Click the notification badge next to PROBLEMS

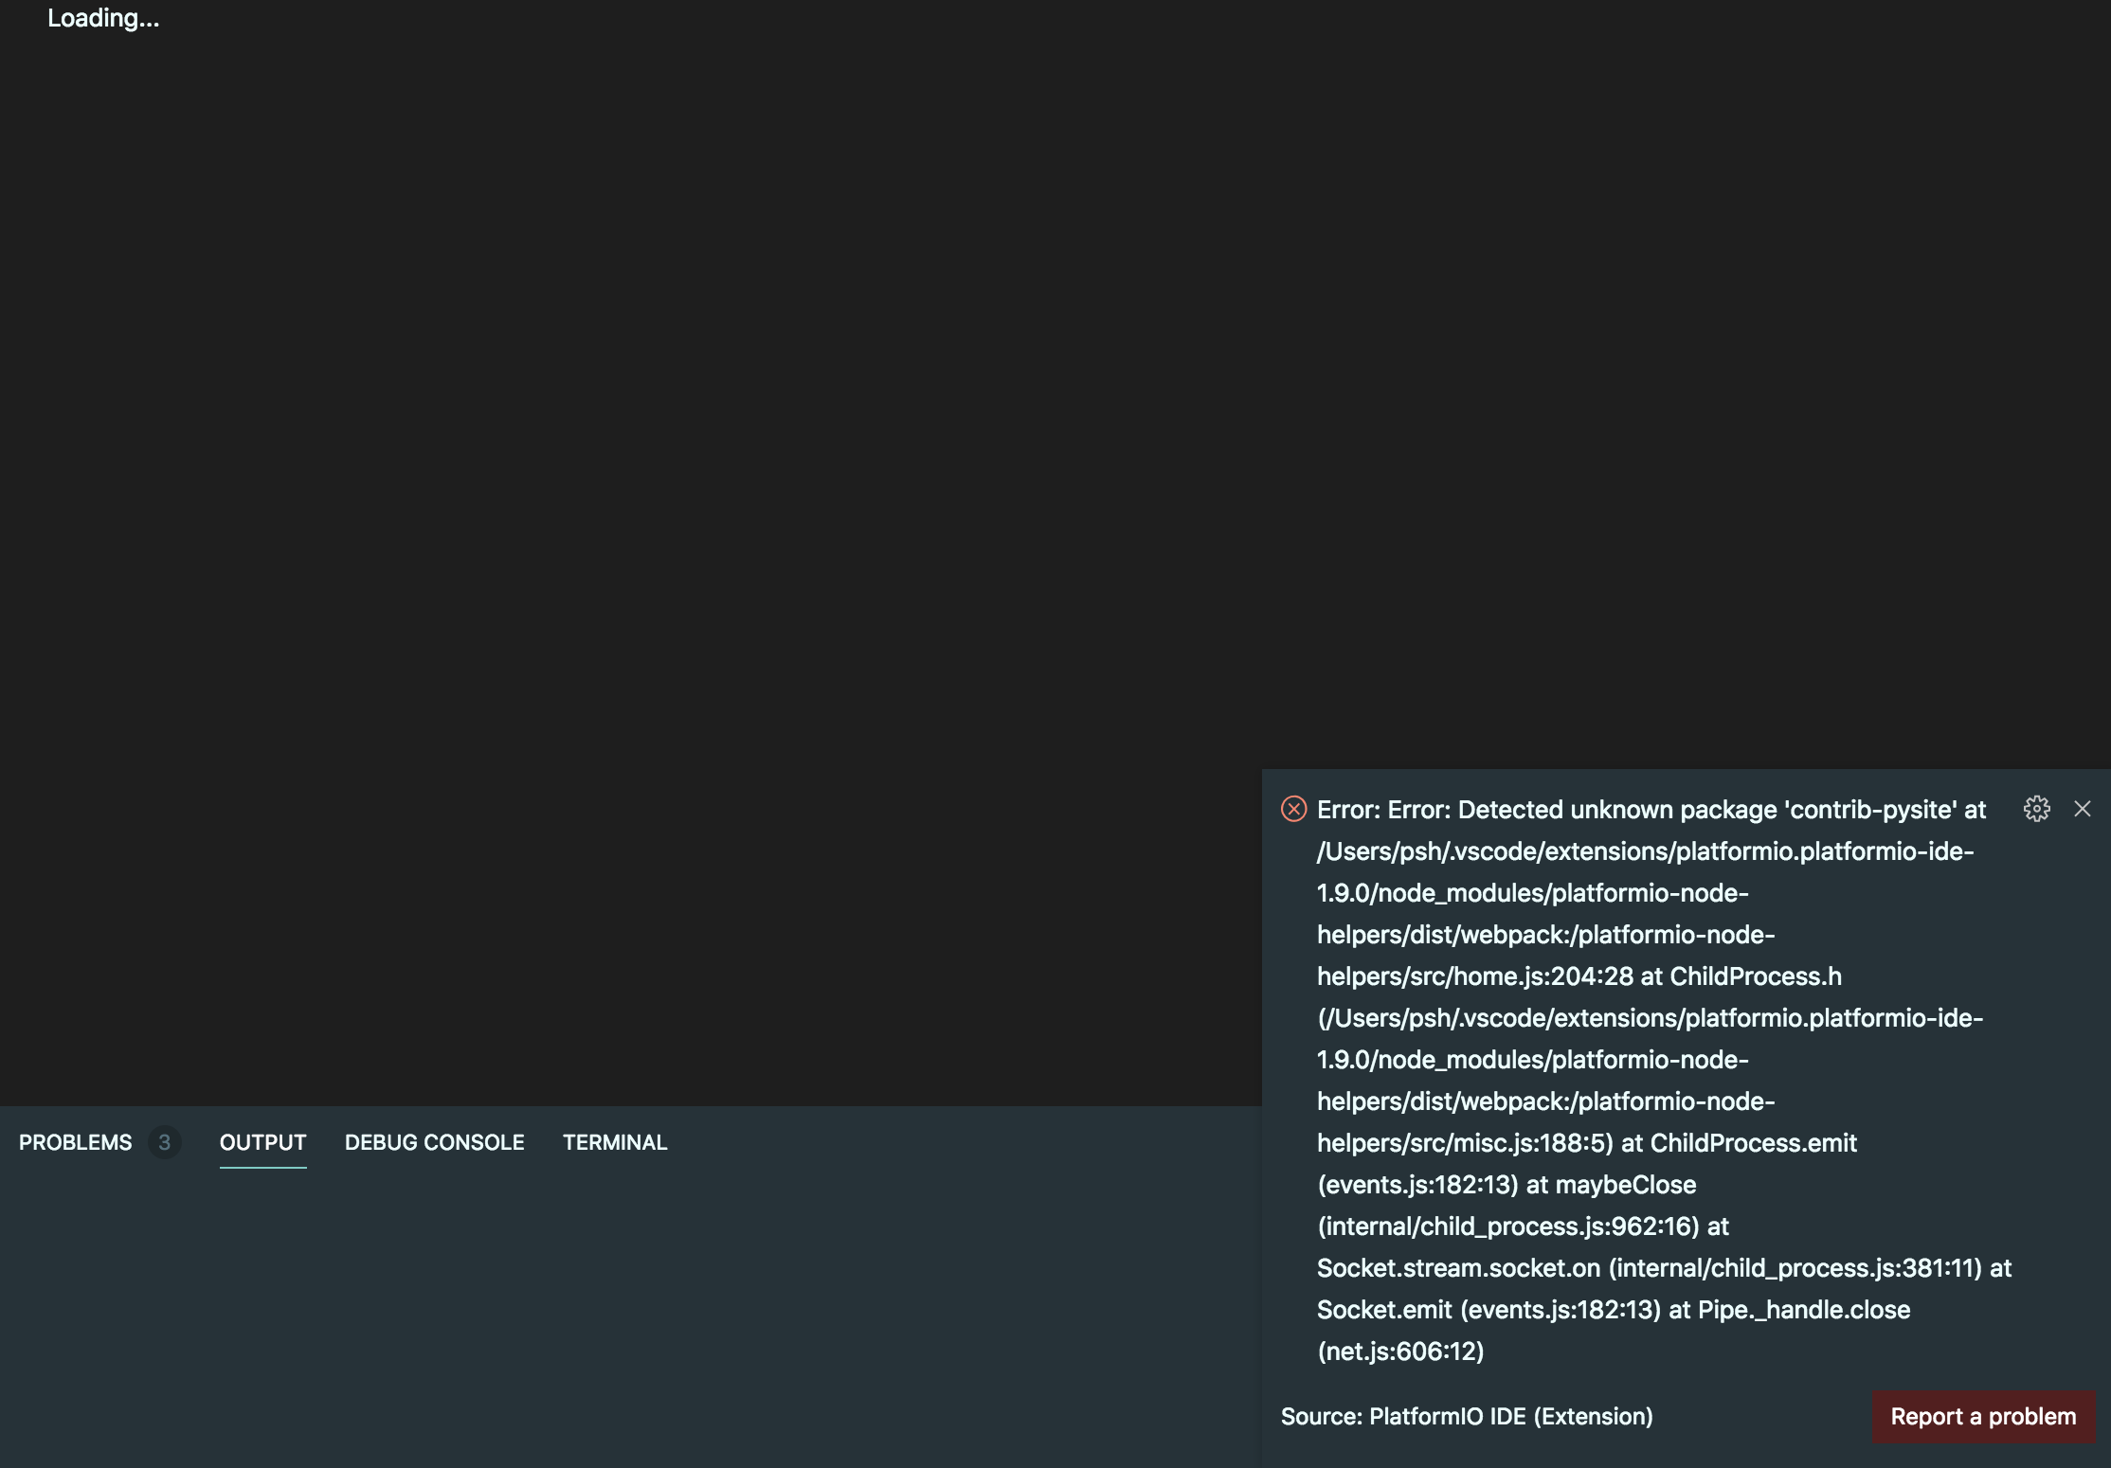coord(164,1142)
